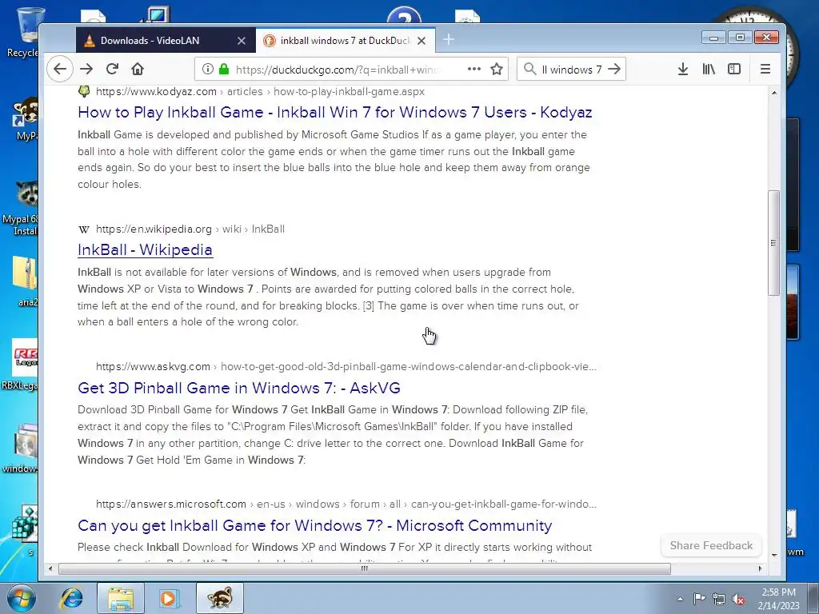Click the vertical scrollbar thumb

pyautogui.click(x=773, y=243)
